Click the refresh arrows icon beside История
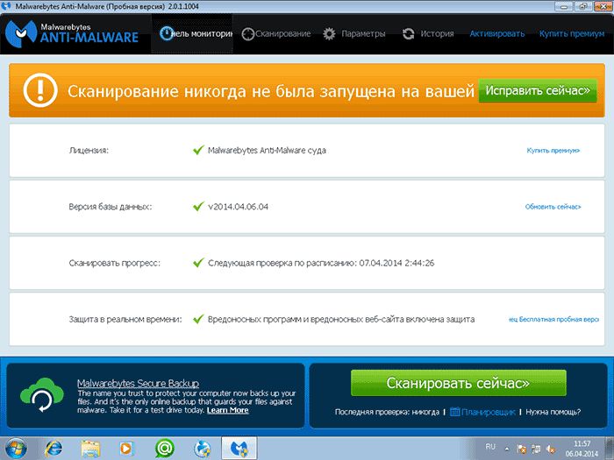This screenshot has height=460, width=614. tap(409, 34)
